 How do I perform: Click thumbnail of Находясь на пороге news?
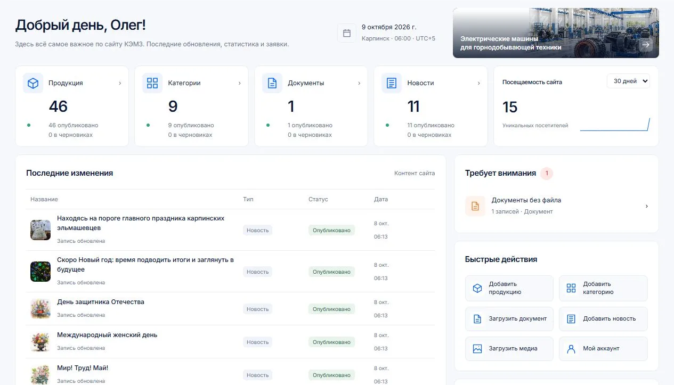40,230
